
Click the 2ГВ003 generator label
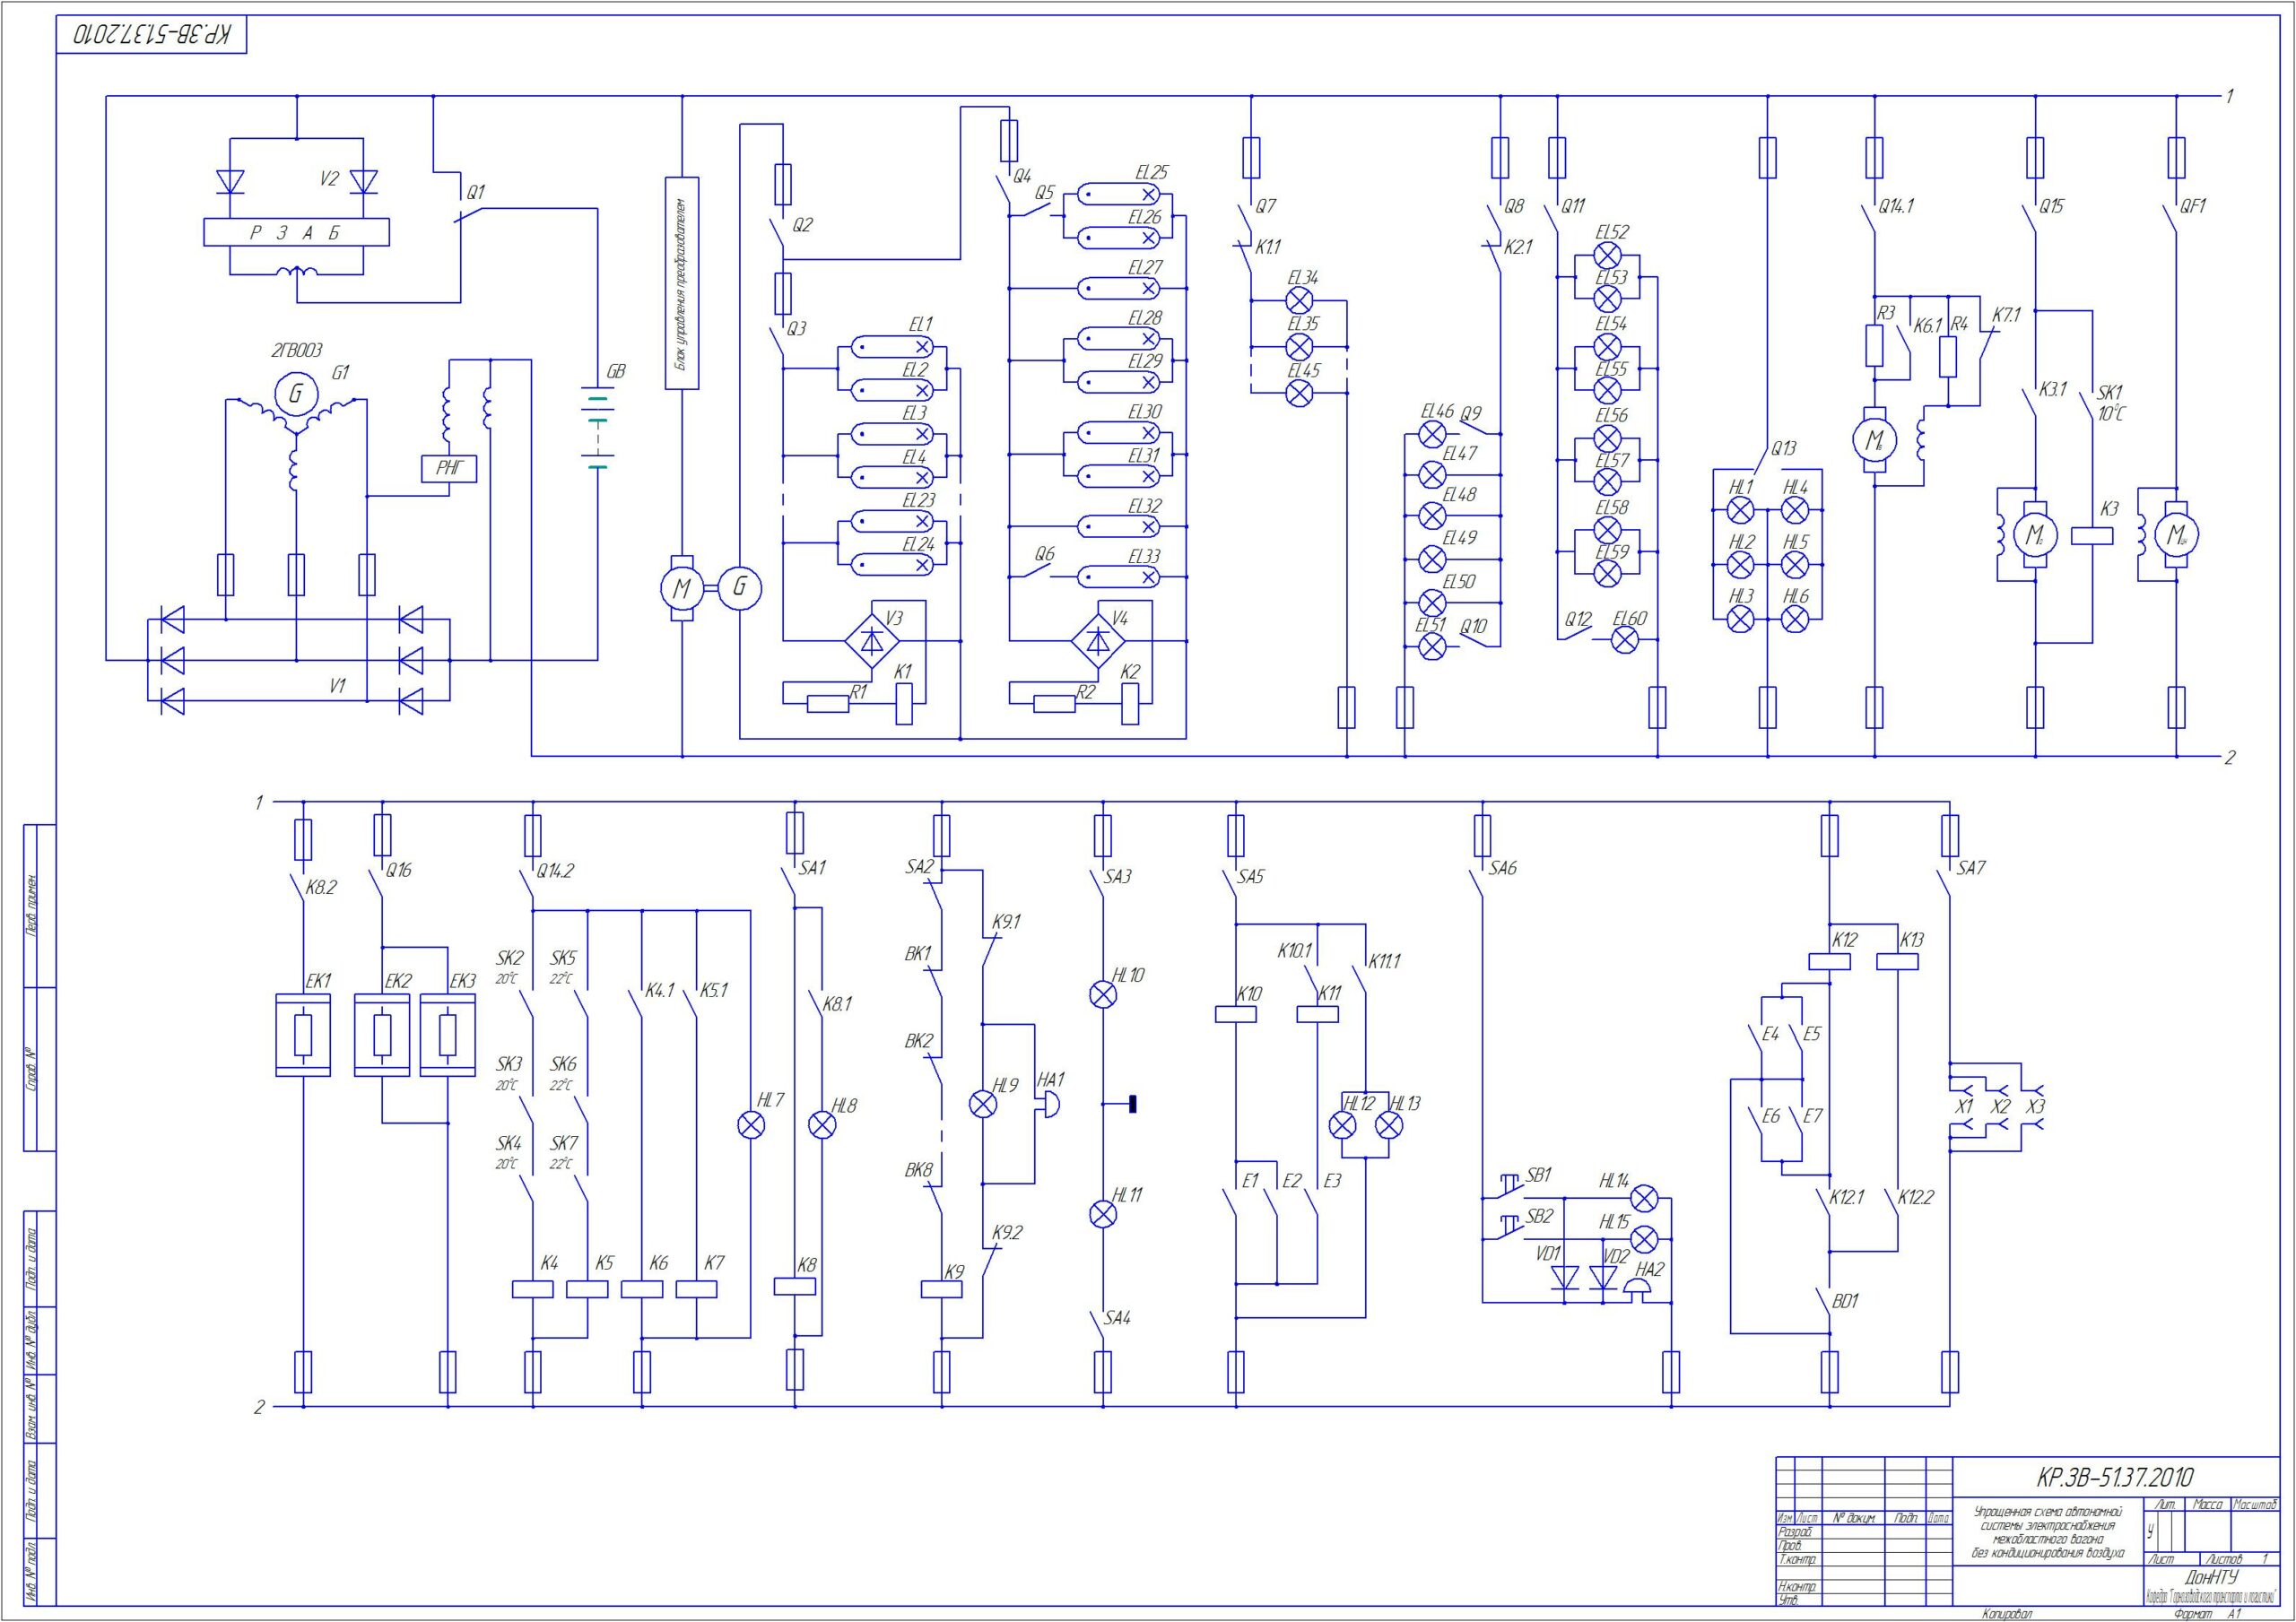coord(296,350)
